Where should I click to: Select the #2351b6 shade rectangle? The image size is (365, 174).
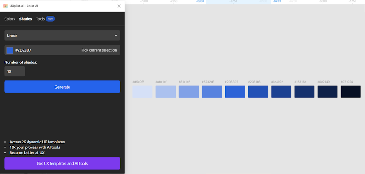(x=258, y=92)
